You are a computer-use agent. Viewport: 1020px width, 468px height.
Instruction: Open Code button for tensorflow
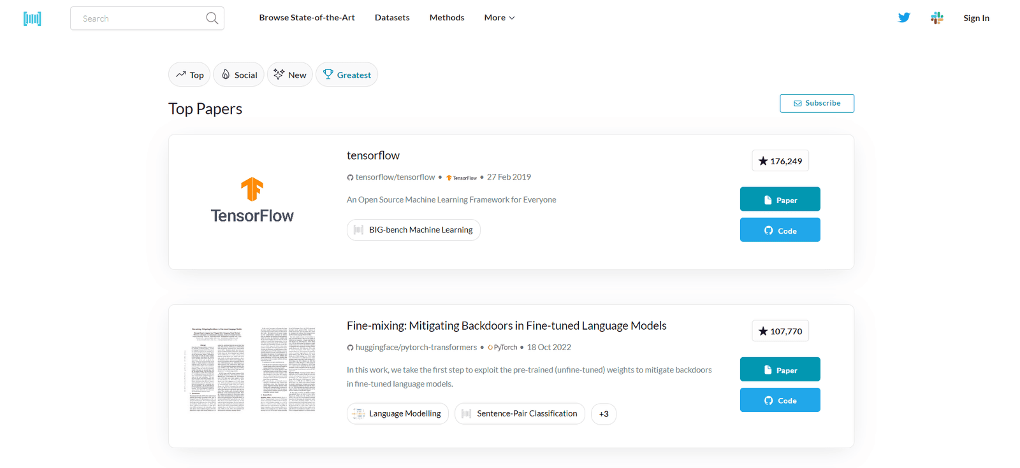click(x=780, y=230)
